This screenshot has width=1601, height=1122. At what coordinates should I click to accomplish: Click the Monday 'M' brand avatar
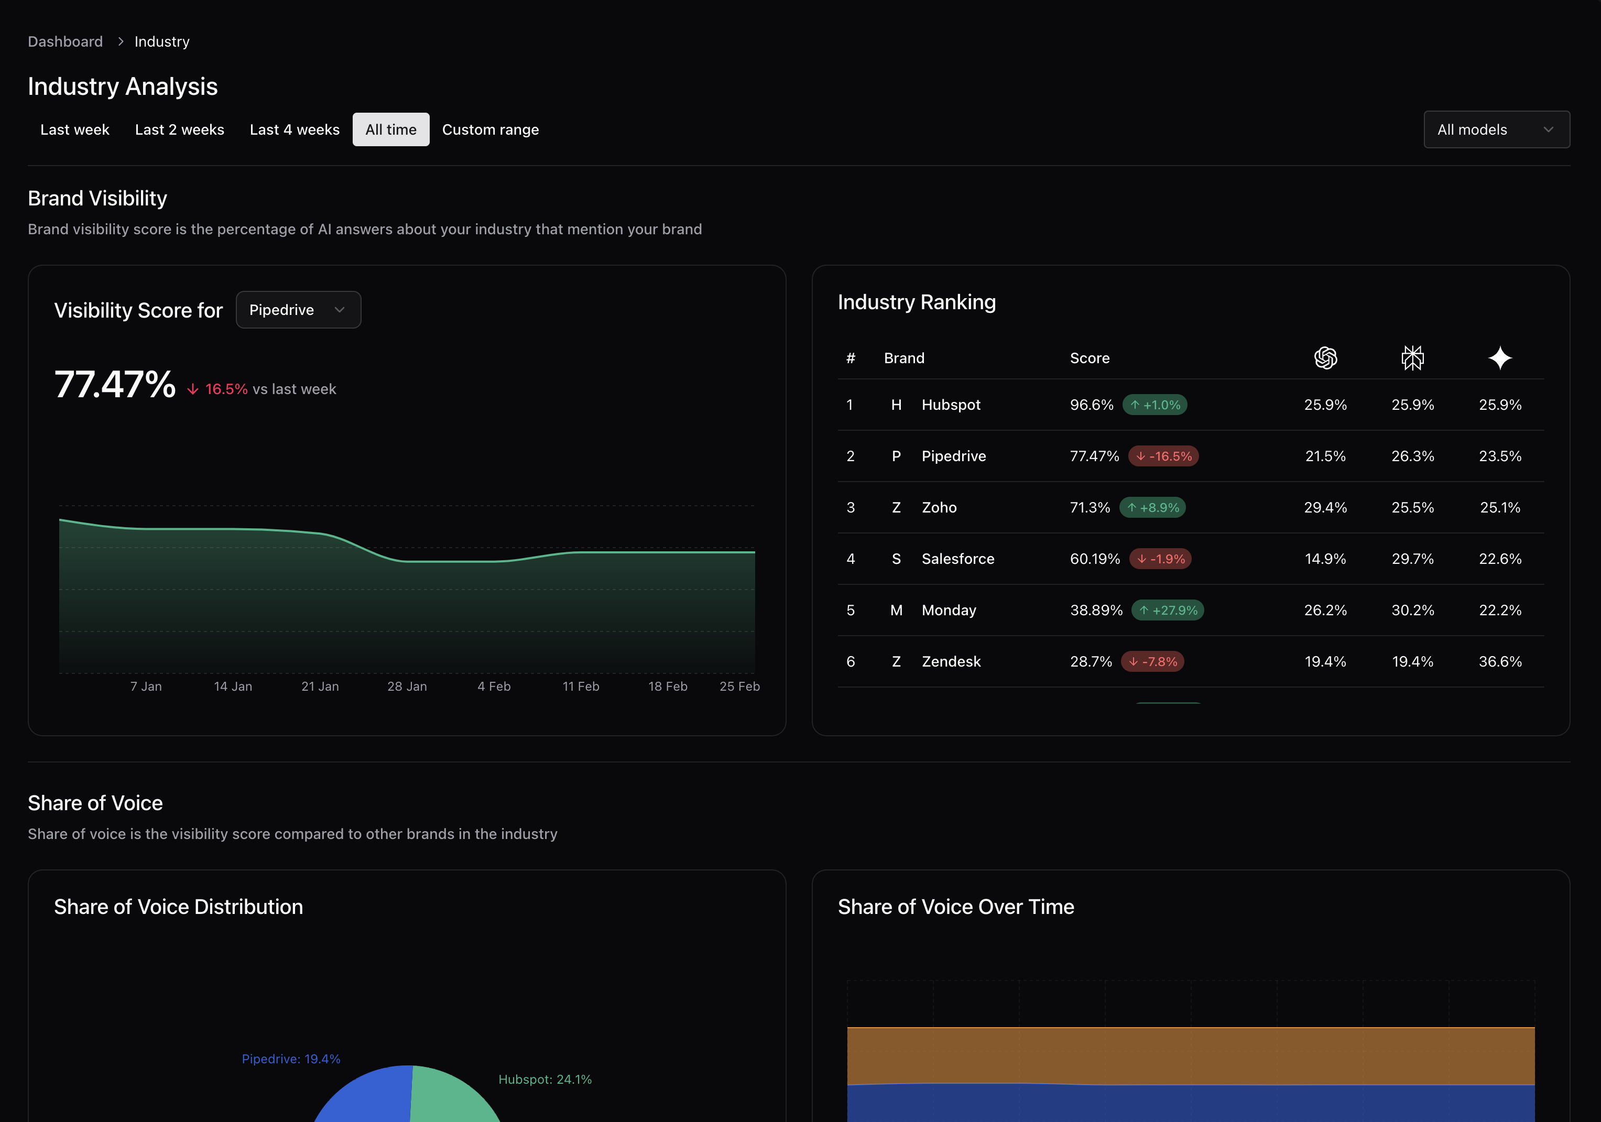click(896, 610)
